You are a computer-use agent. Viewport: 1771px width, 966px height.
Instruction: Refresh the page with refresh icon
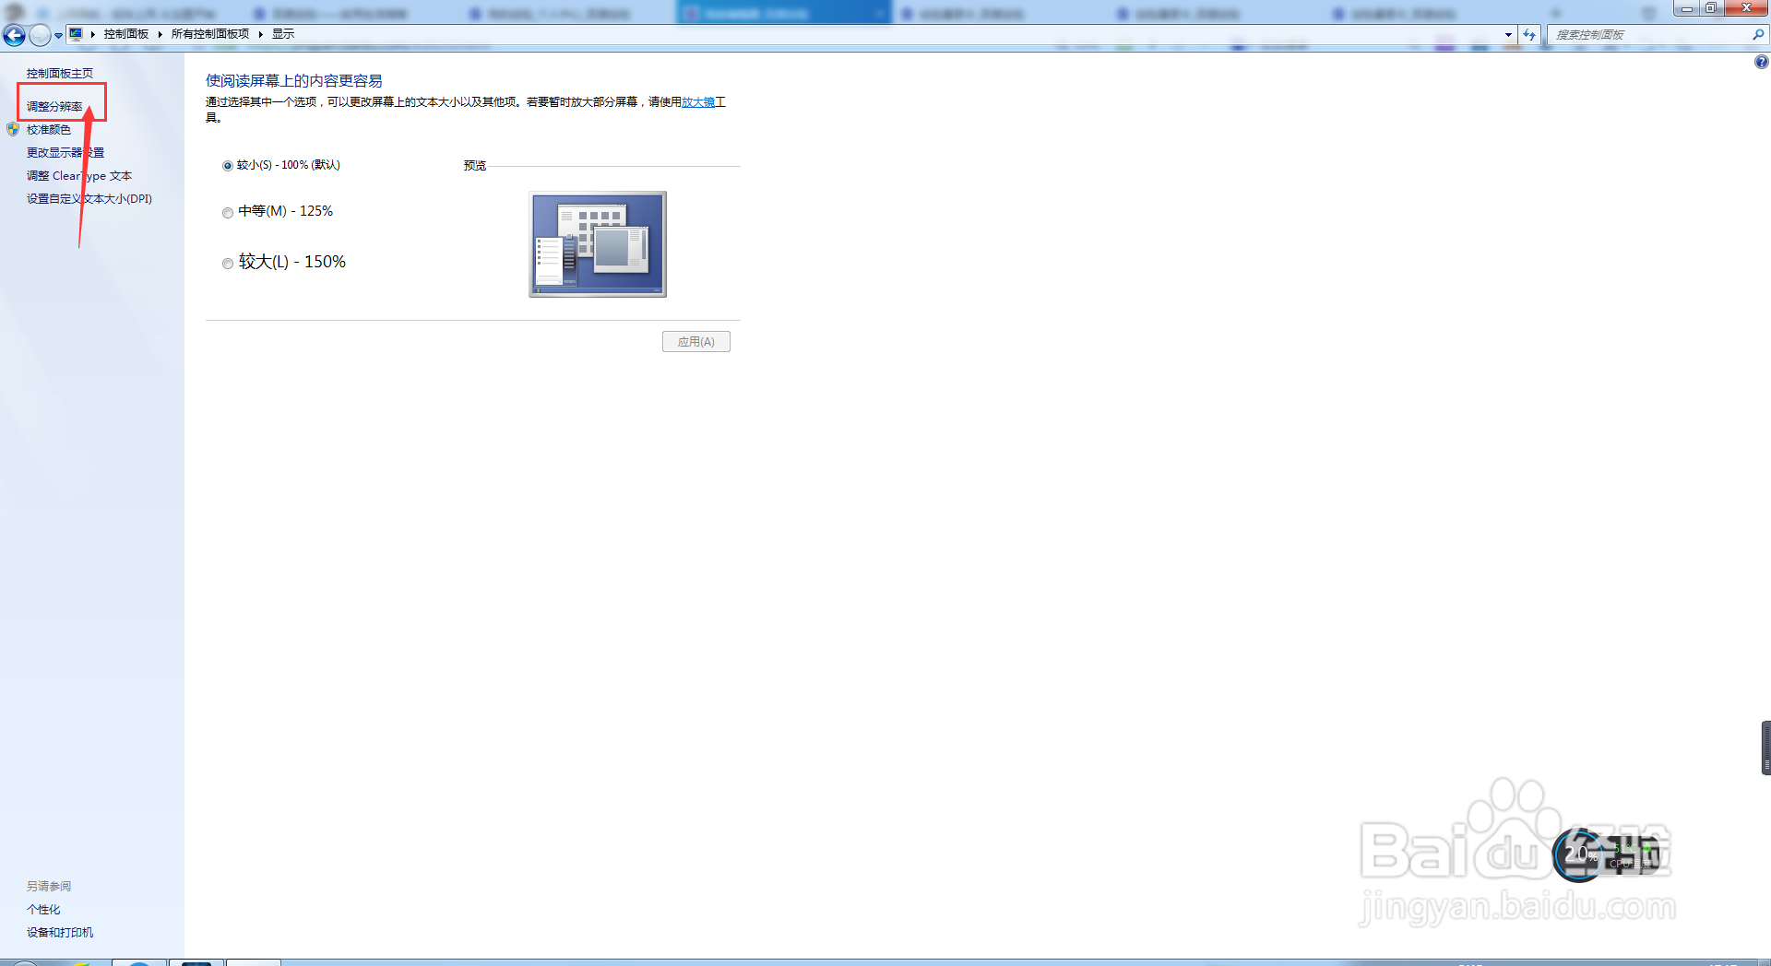pyautogui.click(x=1529, y=34)
